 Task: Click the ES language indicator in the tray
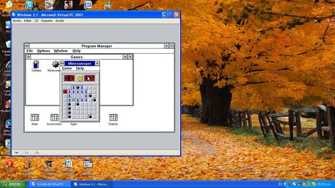point(281,184)
